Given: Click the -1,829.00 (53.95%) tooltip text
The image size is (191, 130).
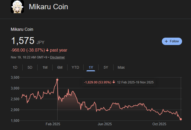Looking at the screenshot, I should click(x=97, y=82).
